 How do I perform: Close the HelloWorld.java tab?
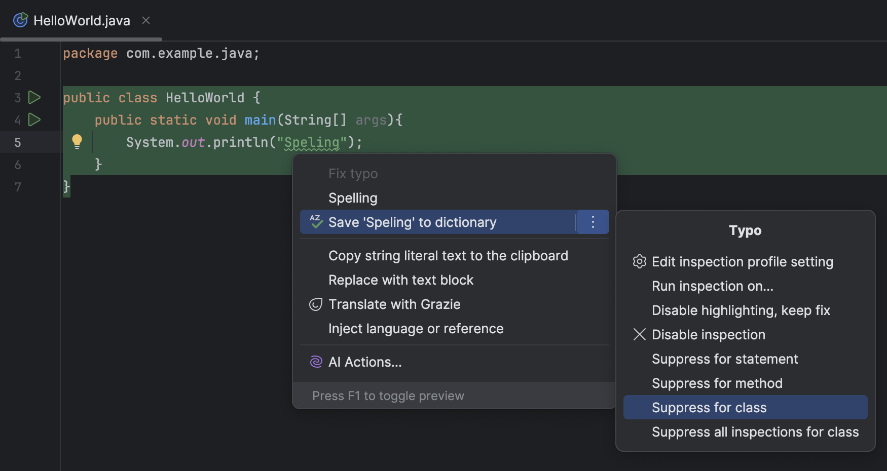tap(145, 20)
